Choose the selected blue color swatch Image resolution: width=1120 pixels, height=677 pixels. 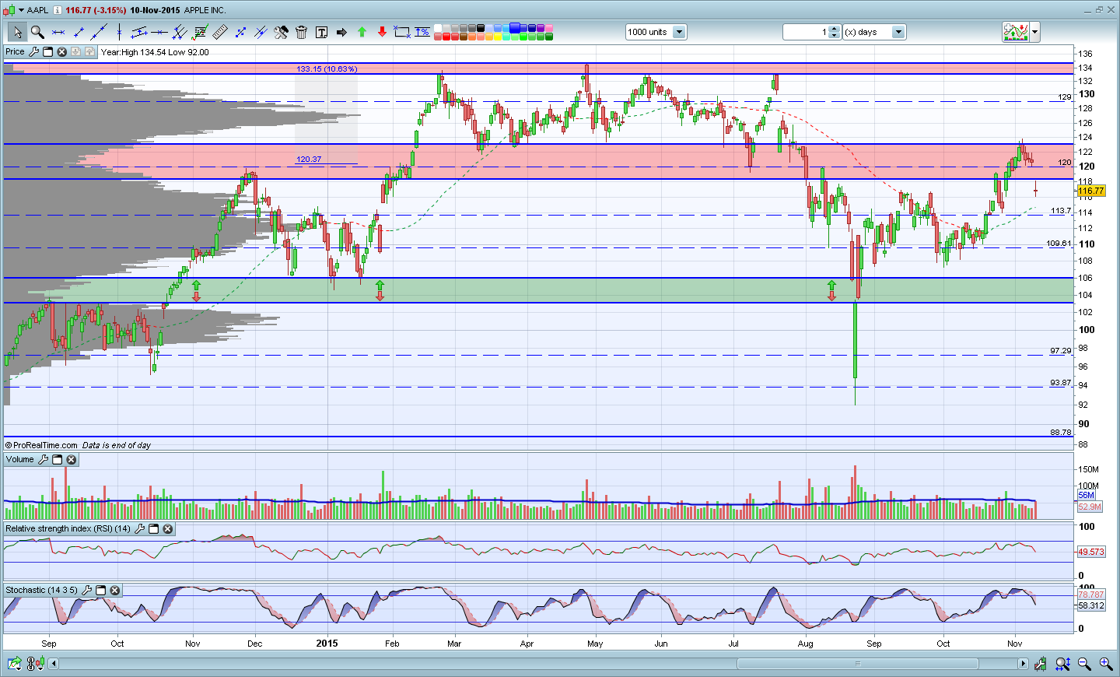click(515, 28)
